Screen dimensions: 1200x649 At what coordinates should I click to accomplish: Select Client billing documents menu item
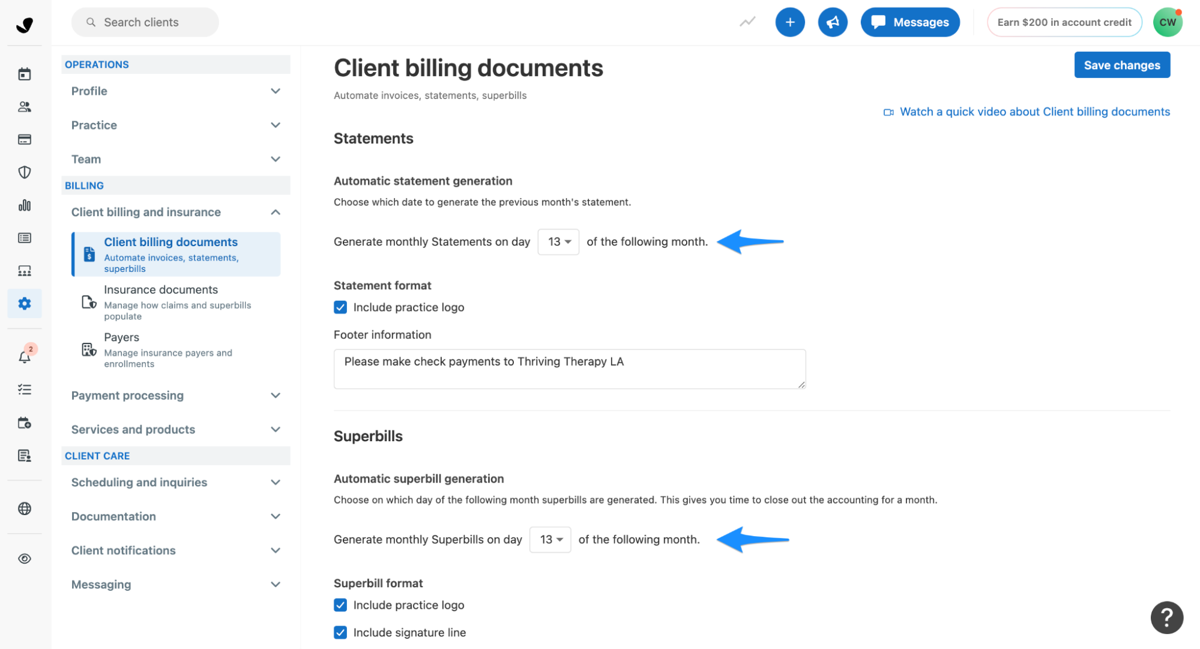(x=176, y=255)
